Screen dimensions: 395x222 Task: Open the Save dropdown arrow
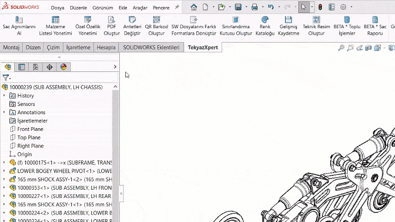[246, 7]
